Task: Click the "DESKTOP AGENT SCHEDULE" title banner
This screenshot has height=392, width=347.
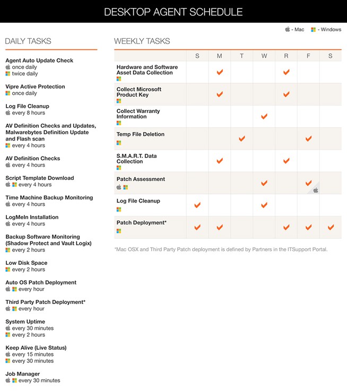Action: click(x=173, y=12)
